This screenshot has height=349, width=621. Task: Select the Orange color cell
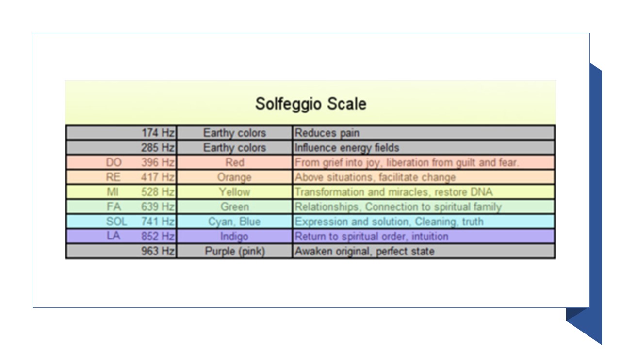235,177
